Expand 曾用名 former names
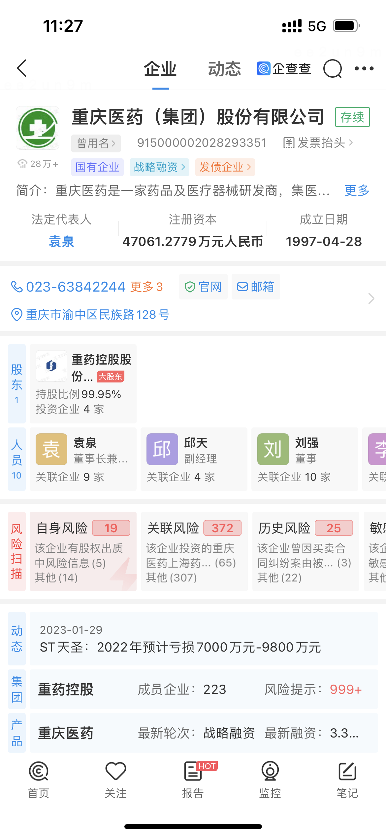 [x=96, y=143]
